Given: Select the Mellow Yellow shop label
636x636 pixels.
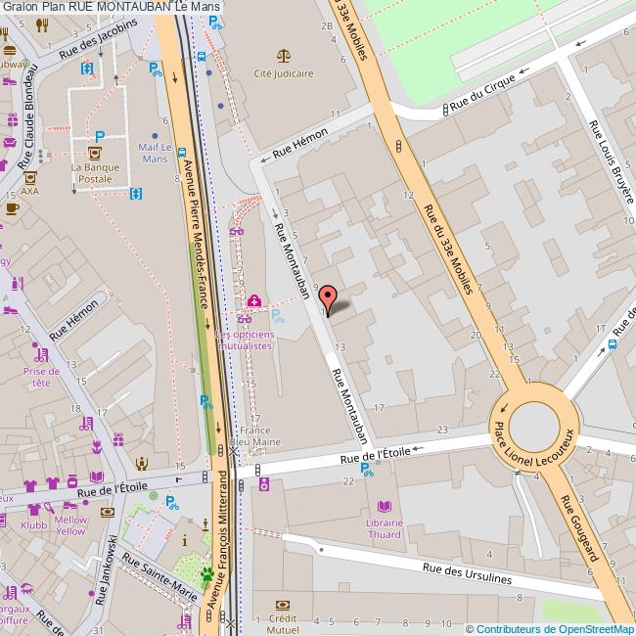Looking at the screenshot, I should click(71, 525).
